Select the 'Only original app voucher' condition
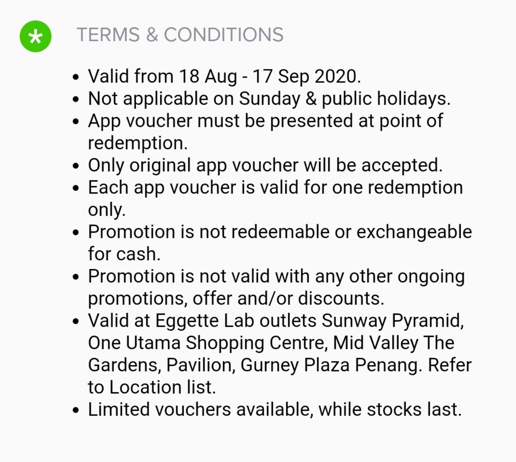The height and width of the screenshot is (462, 516). coord(265,165)
